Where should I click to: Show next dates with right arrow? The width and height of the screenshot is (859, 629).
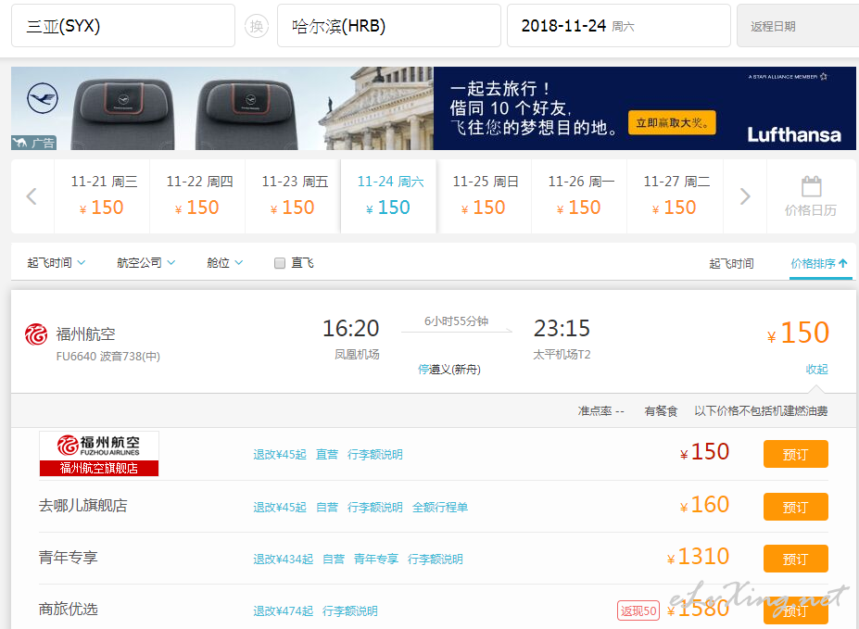[x=745, y=196]
